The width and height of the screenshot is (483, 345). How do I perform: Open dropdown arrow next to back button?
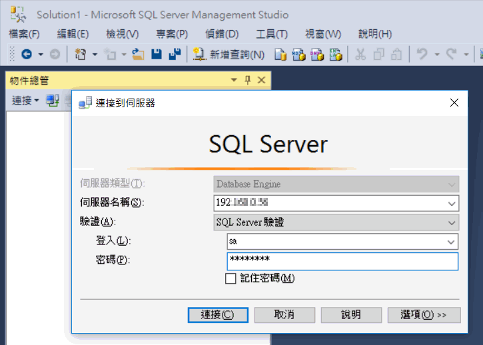tap(41, 55)
